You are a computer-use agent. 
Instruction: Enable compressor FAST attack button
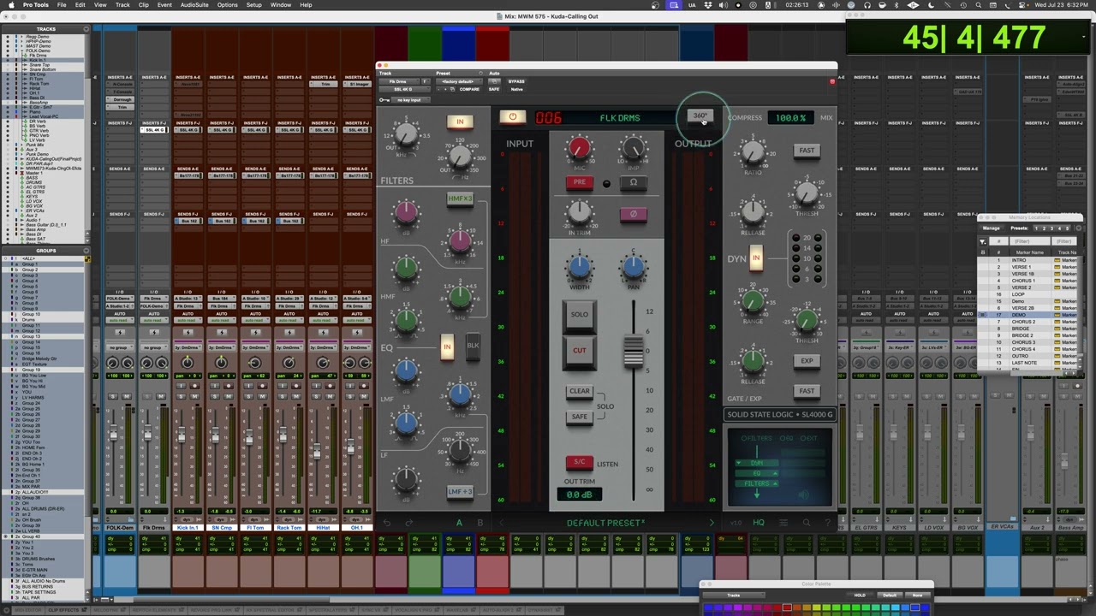click(807, 151)
